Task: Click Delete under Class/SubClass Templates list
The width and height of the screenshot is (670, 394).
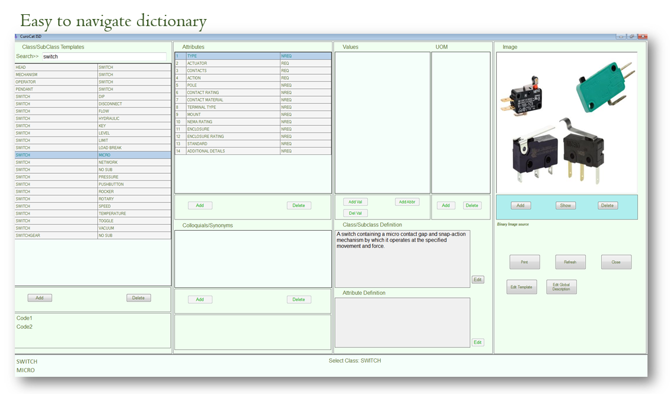Action: coord(139,298)
